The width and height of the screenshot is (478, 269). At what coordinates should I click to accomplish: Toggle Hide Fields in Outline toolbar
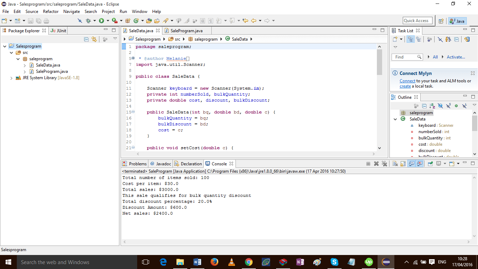[440, 106]
